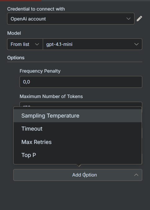Click the Add Option button text
This screenshot has height=210, width=150.
click(x=84, y=175)
